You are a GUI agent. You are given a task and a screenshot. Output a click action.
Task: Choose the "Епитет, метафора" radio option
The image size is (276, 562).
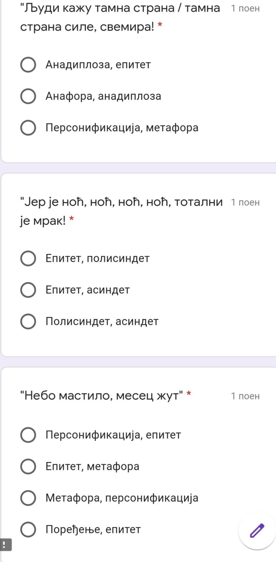click(28, 466)
